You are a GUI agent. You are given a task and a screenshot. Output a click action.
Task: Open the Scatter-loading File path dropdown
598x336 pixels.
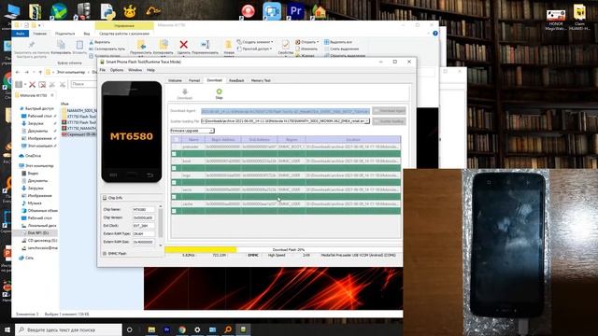click(367, 121)
